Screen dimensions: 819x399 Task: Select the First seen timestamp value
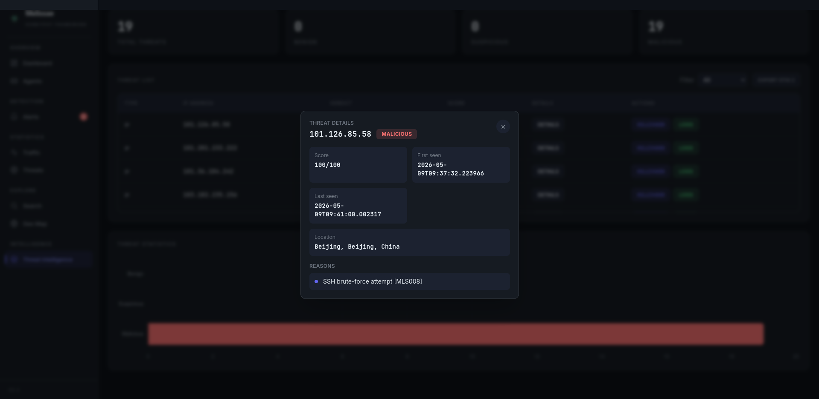(451, 169)
